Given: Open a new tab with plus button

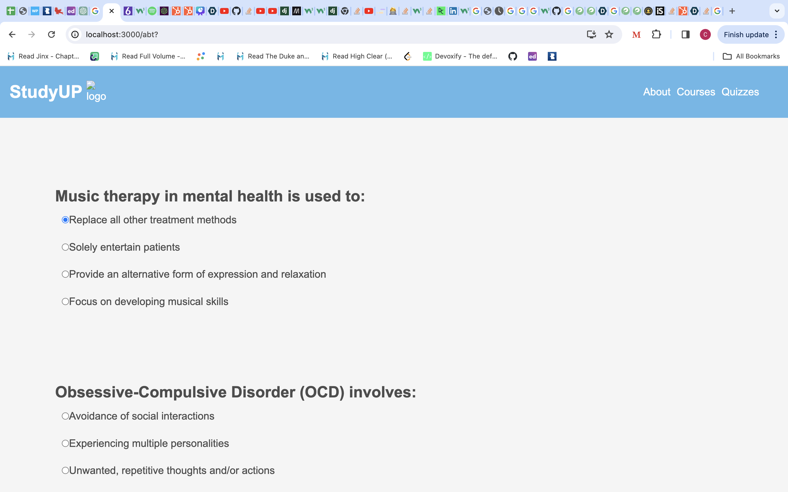Looking at the screenshot, I should (x=732, y=11).
